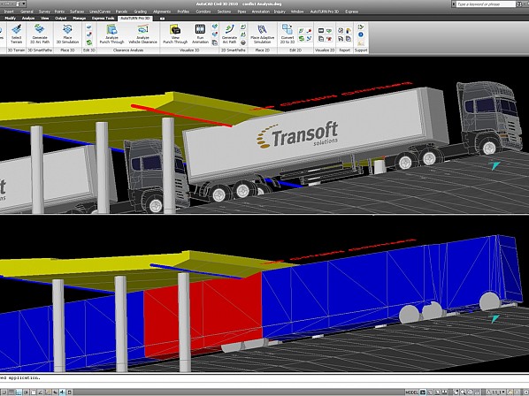Click the top icon in Support panel
Viewport: 529px width, 396px height.
pos(361,27)
